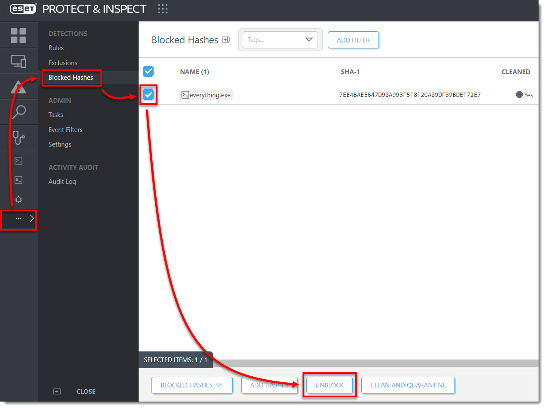
Task: Click the ESET logo
Action: [x=24, y=9]
